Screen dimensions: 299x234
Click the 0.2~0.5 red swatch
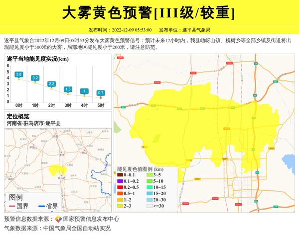[x=120, y=187]
